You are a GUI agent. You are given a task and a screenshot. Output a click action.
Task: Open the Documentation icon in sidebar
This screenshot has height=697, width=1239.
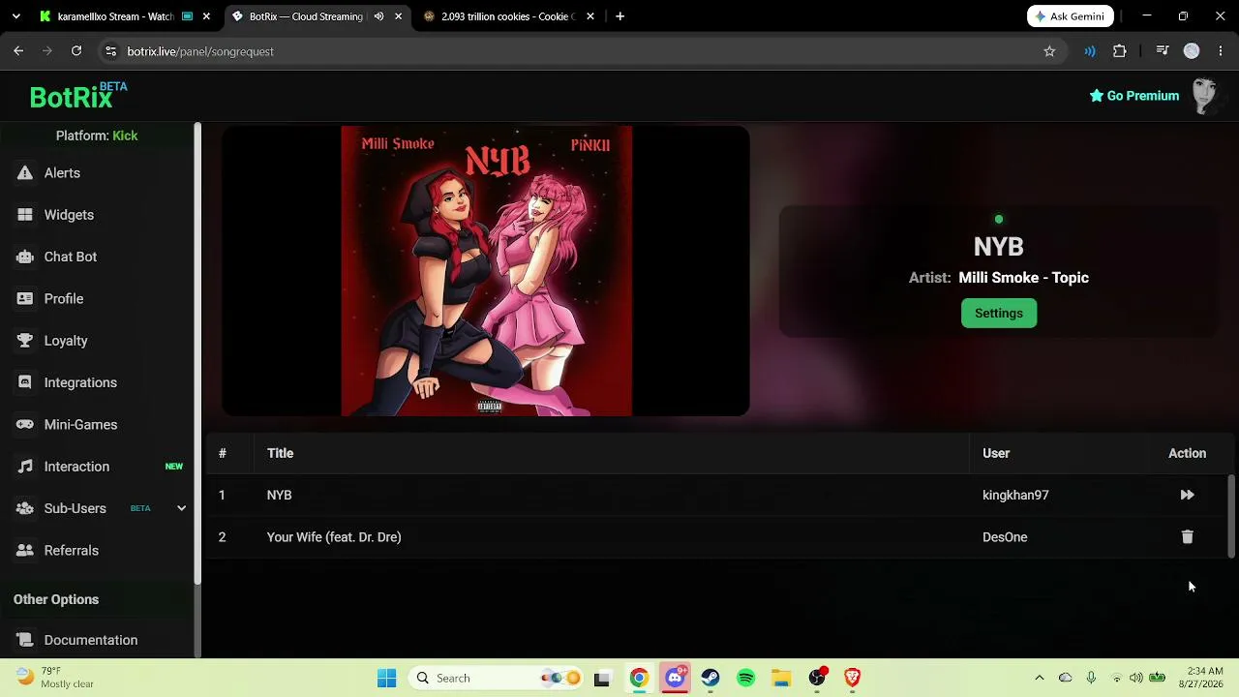25,640
